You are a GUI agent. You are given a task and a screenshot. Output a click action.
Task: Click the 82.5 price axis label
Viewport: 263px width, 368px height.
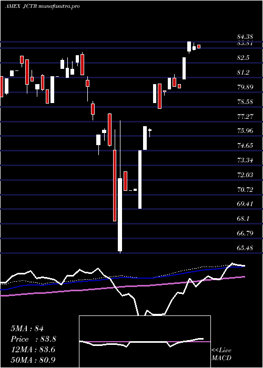243,58
